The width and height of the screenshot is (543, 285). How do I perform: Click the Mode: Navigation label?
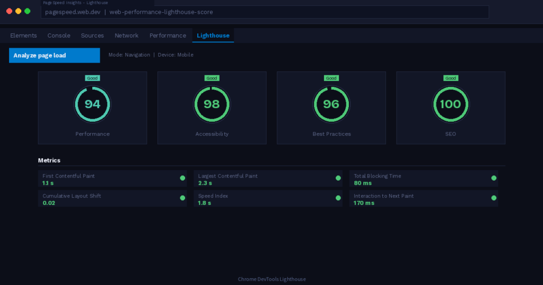click(x=129, y=55)
